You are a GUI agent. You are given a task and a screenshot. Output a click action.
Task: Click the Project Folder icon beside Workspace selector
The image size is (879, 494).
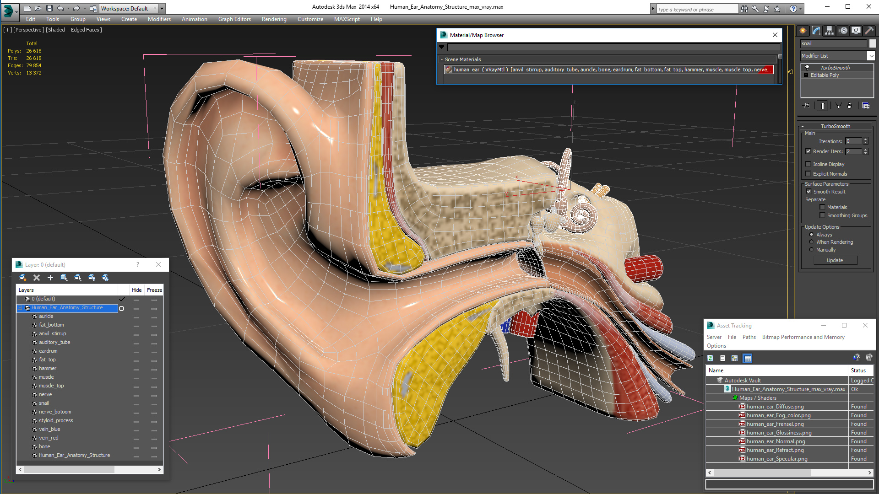pos(93,8)
